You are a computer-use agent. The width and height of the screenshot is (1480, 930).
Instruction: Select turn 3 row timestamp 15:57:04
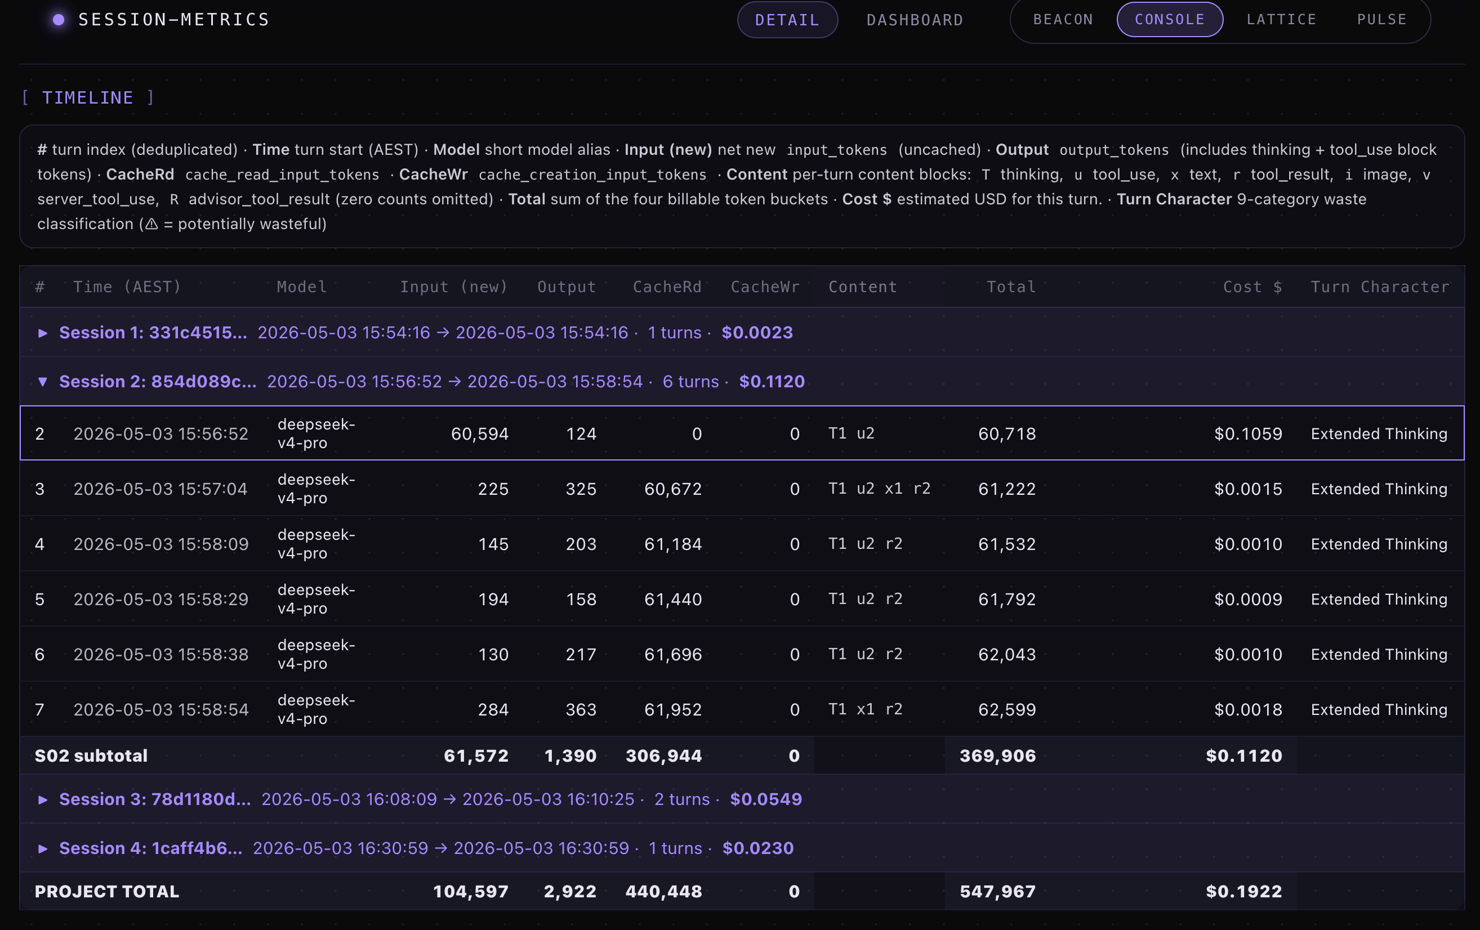coord(161,490)
